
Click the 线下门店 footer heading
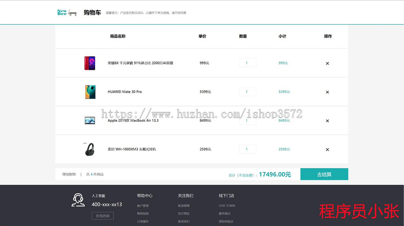[x=227, y=196]
